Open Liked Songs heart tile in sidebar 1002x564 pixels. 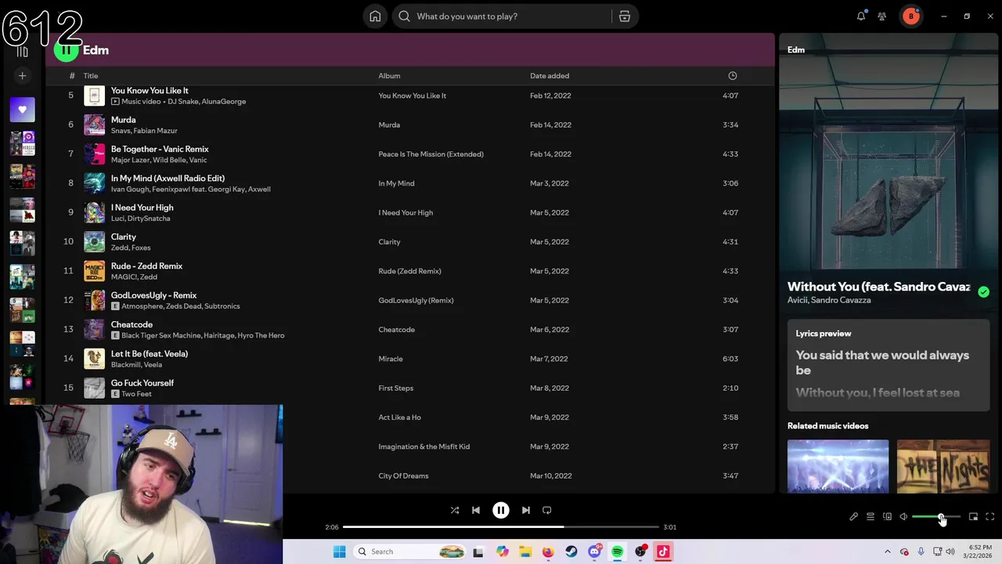click(x=22, y=110)
